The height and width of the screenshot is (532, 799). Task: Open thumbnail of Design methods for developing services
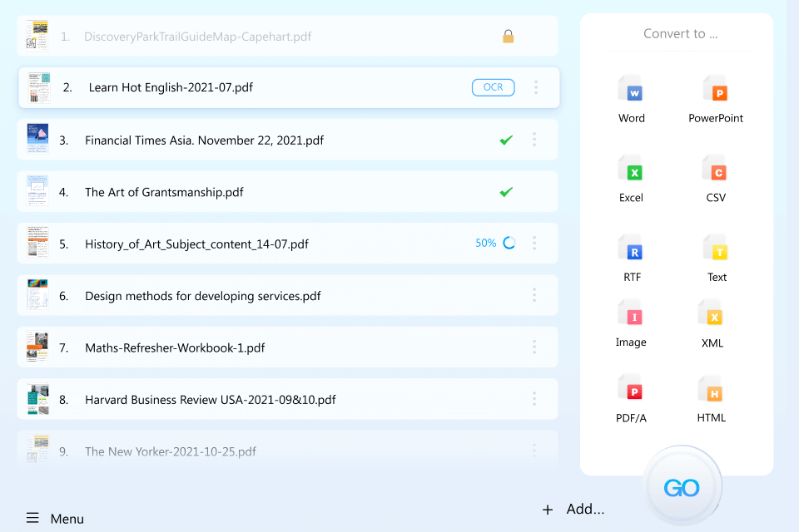tap(37, 294)
